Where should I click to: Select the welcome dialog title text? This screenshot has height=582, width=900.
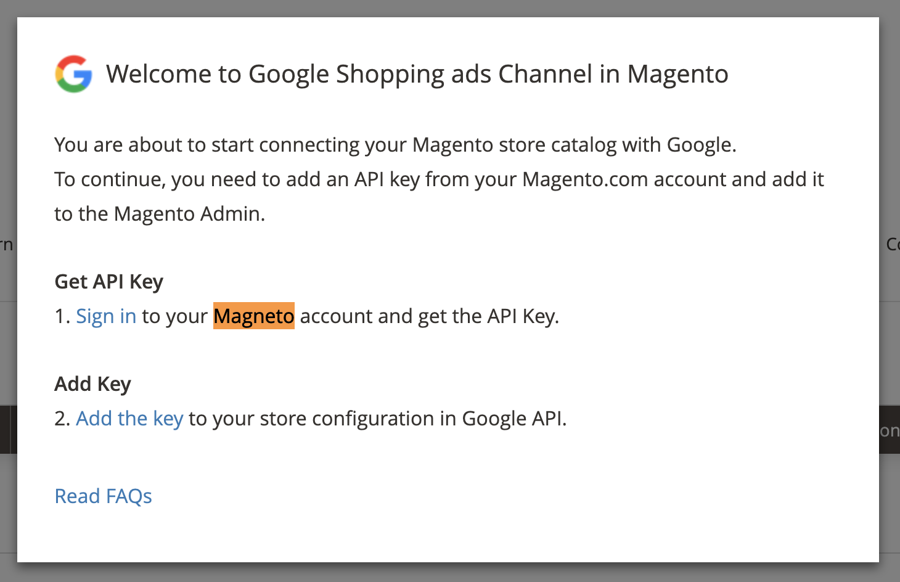point(417,74)
